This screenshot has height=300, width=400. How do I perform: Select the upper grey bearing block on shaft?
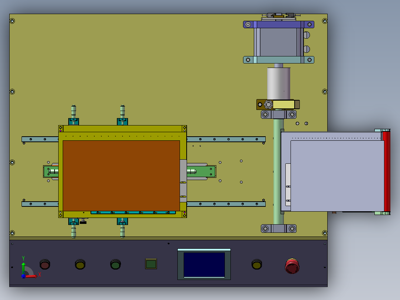click(x=279, y=114)
